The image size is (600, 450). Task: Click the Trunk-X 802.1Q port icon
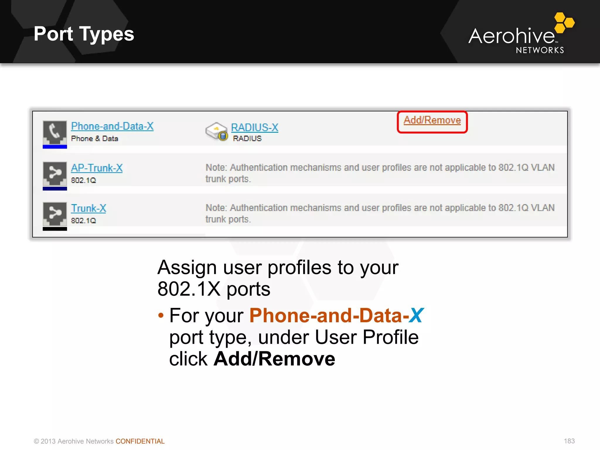pos(55,214)
